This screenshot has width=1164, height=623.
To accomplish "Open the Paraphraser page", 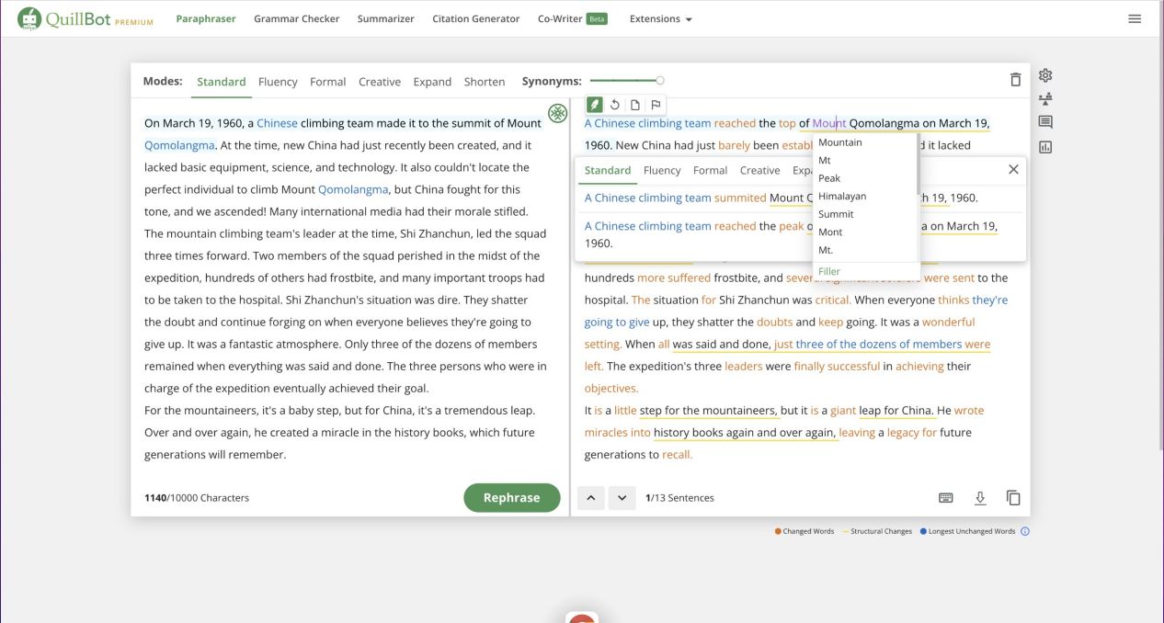I will pos(206,18).
